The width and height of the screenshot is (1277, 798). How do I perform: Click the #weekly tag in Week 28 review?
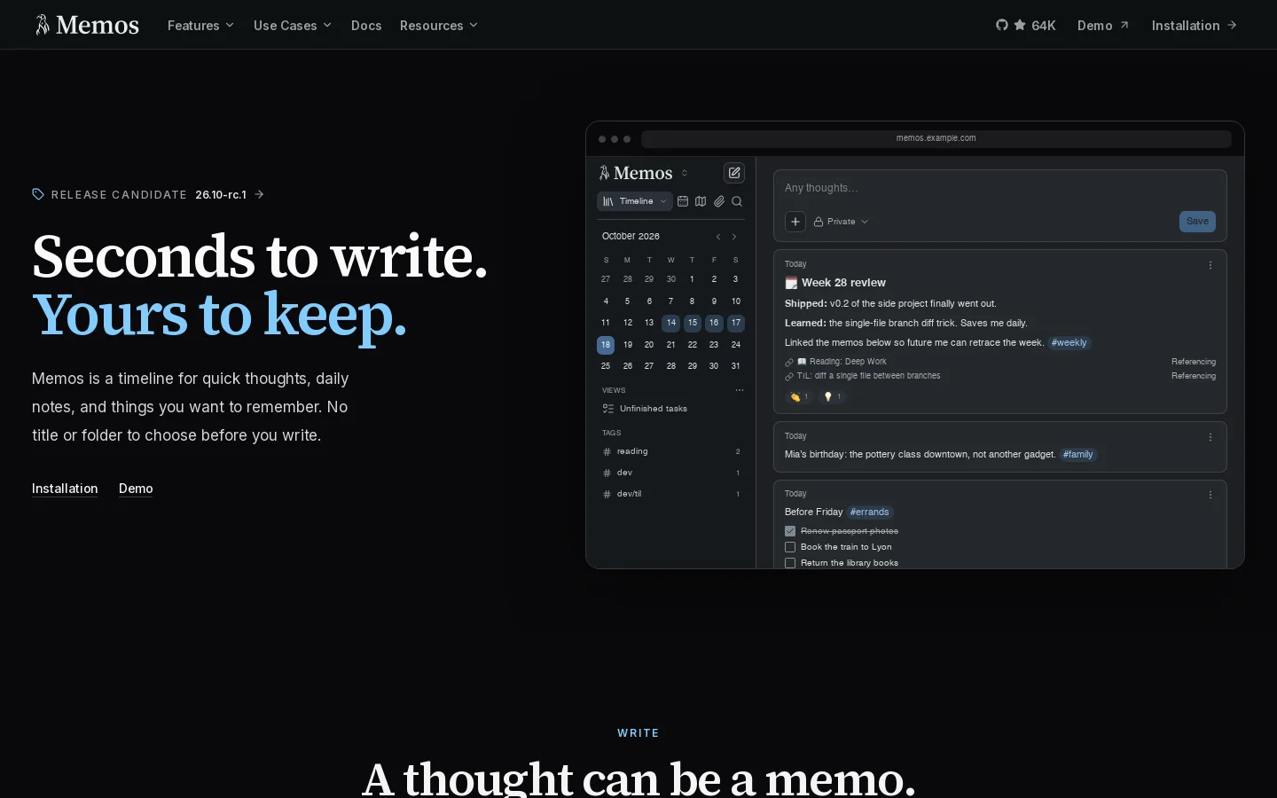[1069, 343]
